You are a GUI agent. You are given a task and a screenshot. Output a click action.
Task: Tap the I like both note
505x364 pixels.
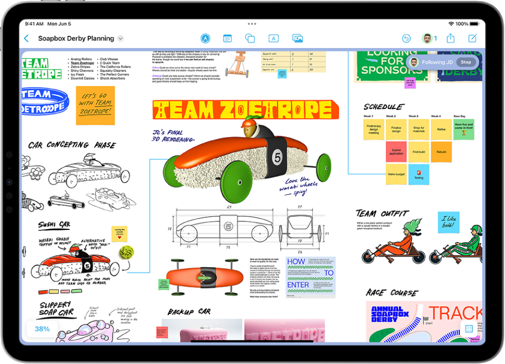click(x=450, y=221)
